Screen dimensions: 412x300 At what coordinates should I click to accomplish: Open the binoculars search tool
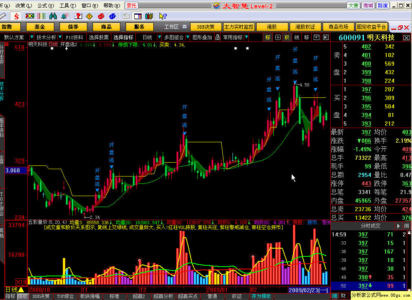point(53,16)
